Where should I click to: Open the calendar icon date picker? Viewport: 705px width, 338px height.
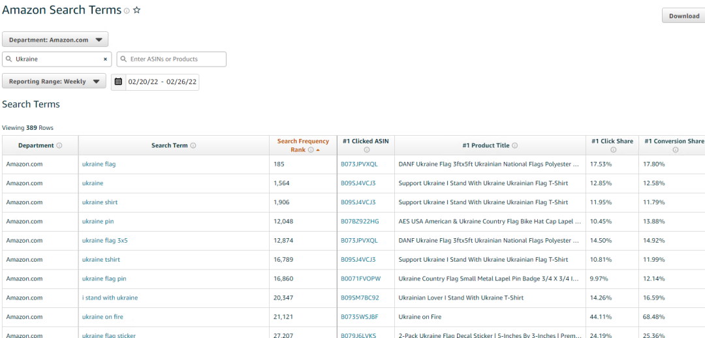(x=118, y=82)
